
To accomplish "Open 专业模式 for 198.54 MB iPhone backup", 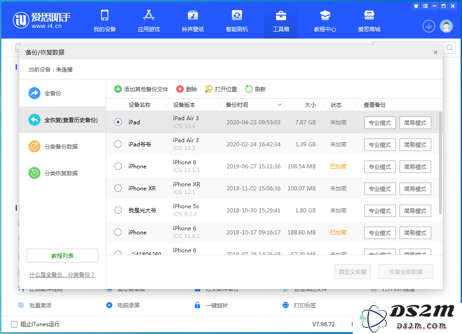I will pyautogui.click(x=380, y=167).
